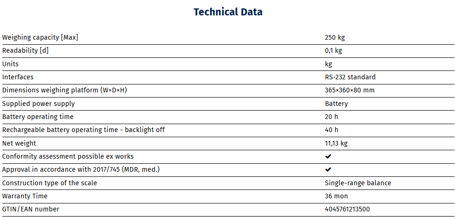The image size is (455, 217).
Task: Select the Weighing capacity [Max] label
Action: 40,37
